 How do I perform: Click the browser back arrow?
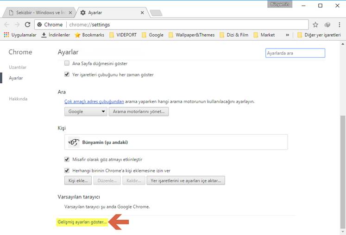pyautogui.click(x=6, y=25)
